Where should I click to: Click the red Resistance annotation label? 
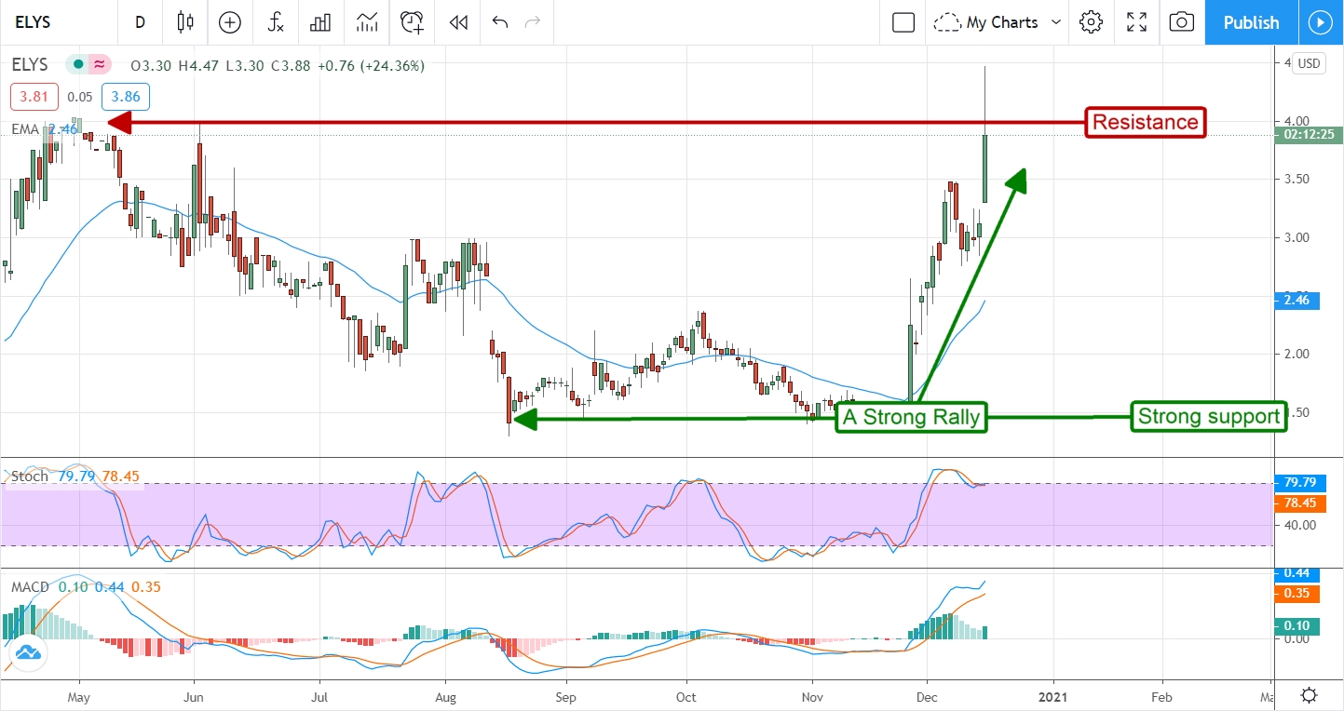pyautogui.click(x=1146, y=122)
